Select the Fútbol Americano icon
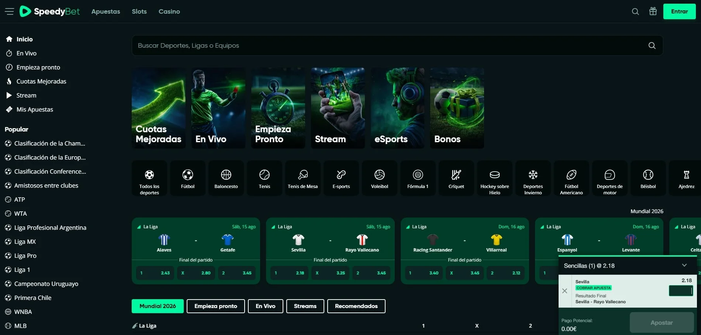This screenshot has height=335, width=701. click(571, 178)
